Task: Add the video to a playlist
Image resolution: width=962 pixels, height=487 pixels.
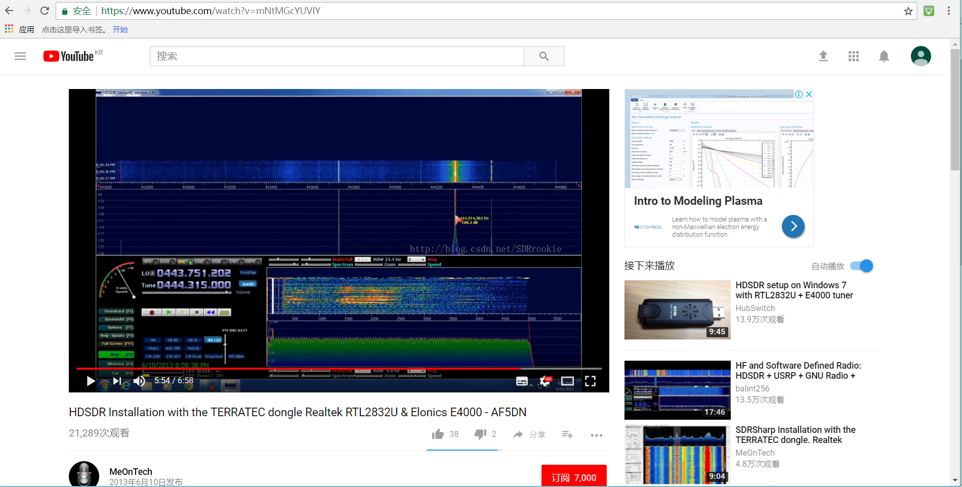Action: click(567, 434)
